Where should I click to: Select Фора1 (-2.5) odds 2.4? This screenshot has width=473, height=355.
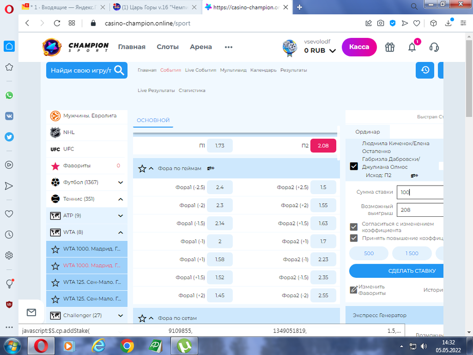tap(219, 187)
